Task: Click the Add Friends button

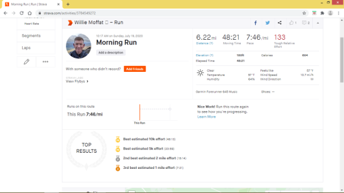Action: pyautogui.click(x=135, y=69)
